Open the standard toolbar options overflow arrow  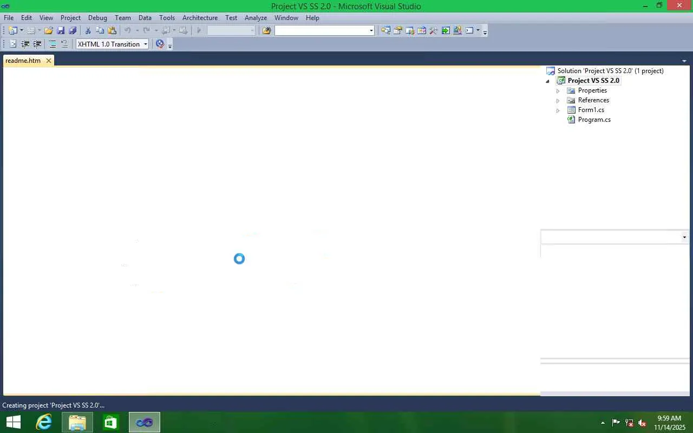[x=485, y=31]
